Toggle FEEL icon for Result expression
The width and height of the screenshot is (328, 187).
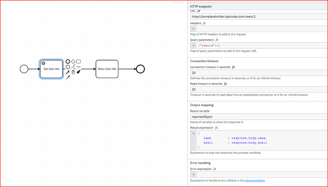[216, 128]
